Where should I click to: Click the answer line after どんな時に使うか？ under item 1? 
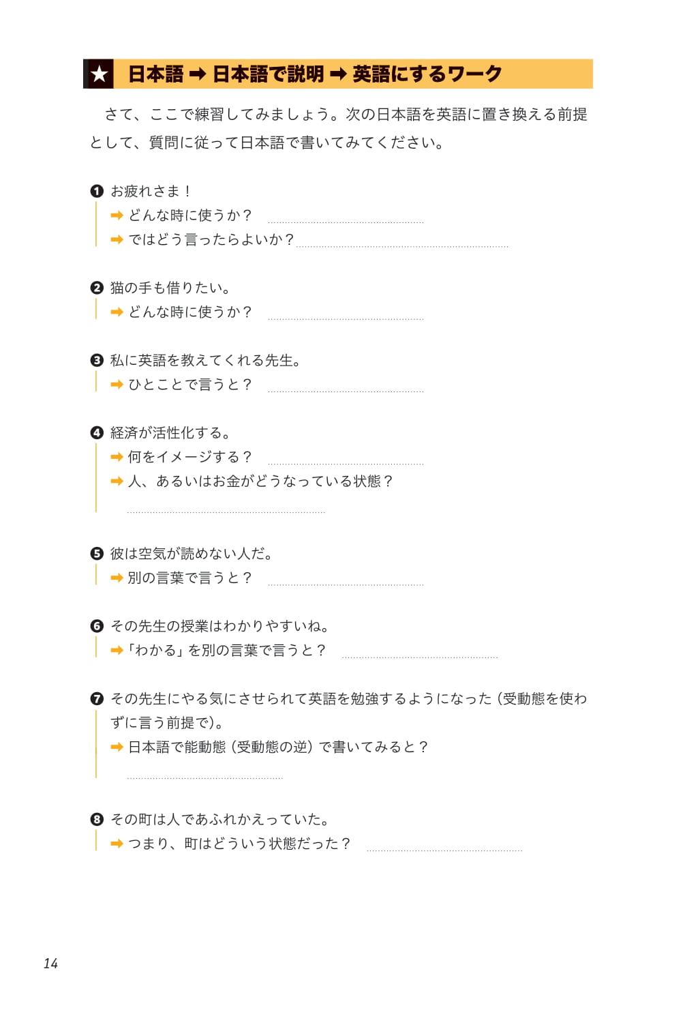coord(346,222)
